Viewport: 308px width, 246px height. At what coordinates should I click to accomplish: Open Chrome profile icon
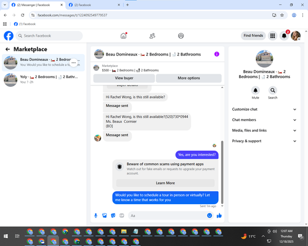point(294,15)
